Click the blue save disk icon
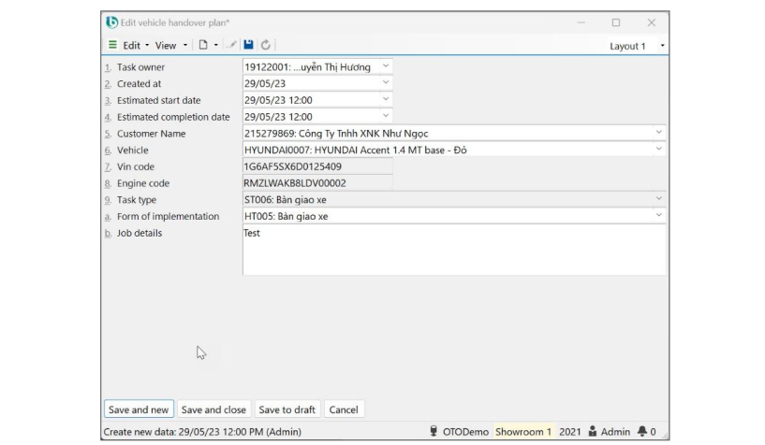 (x=248, y=45)
